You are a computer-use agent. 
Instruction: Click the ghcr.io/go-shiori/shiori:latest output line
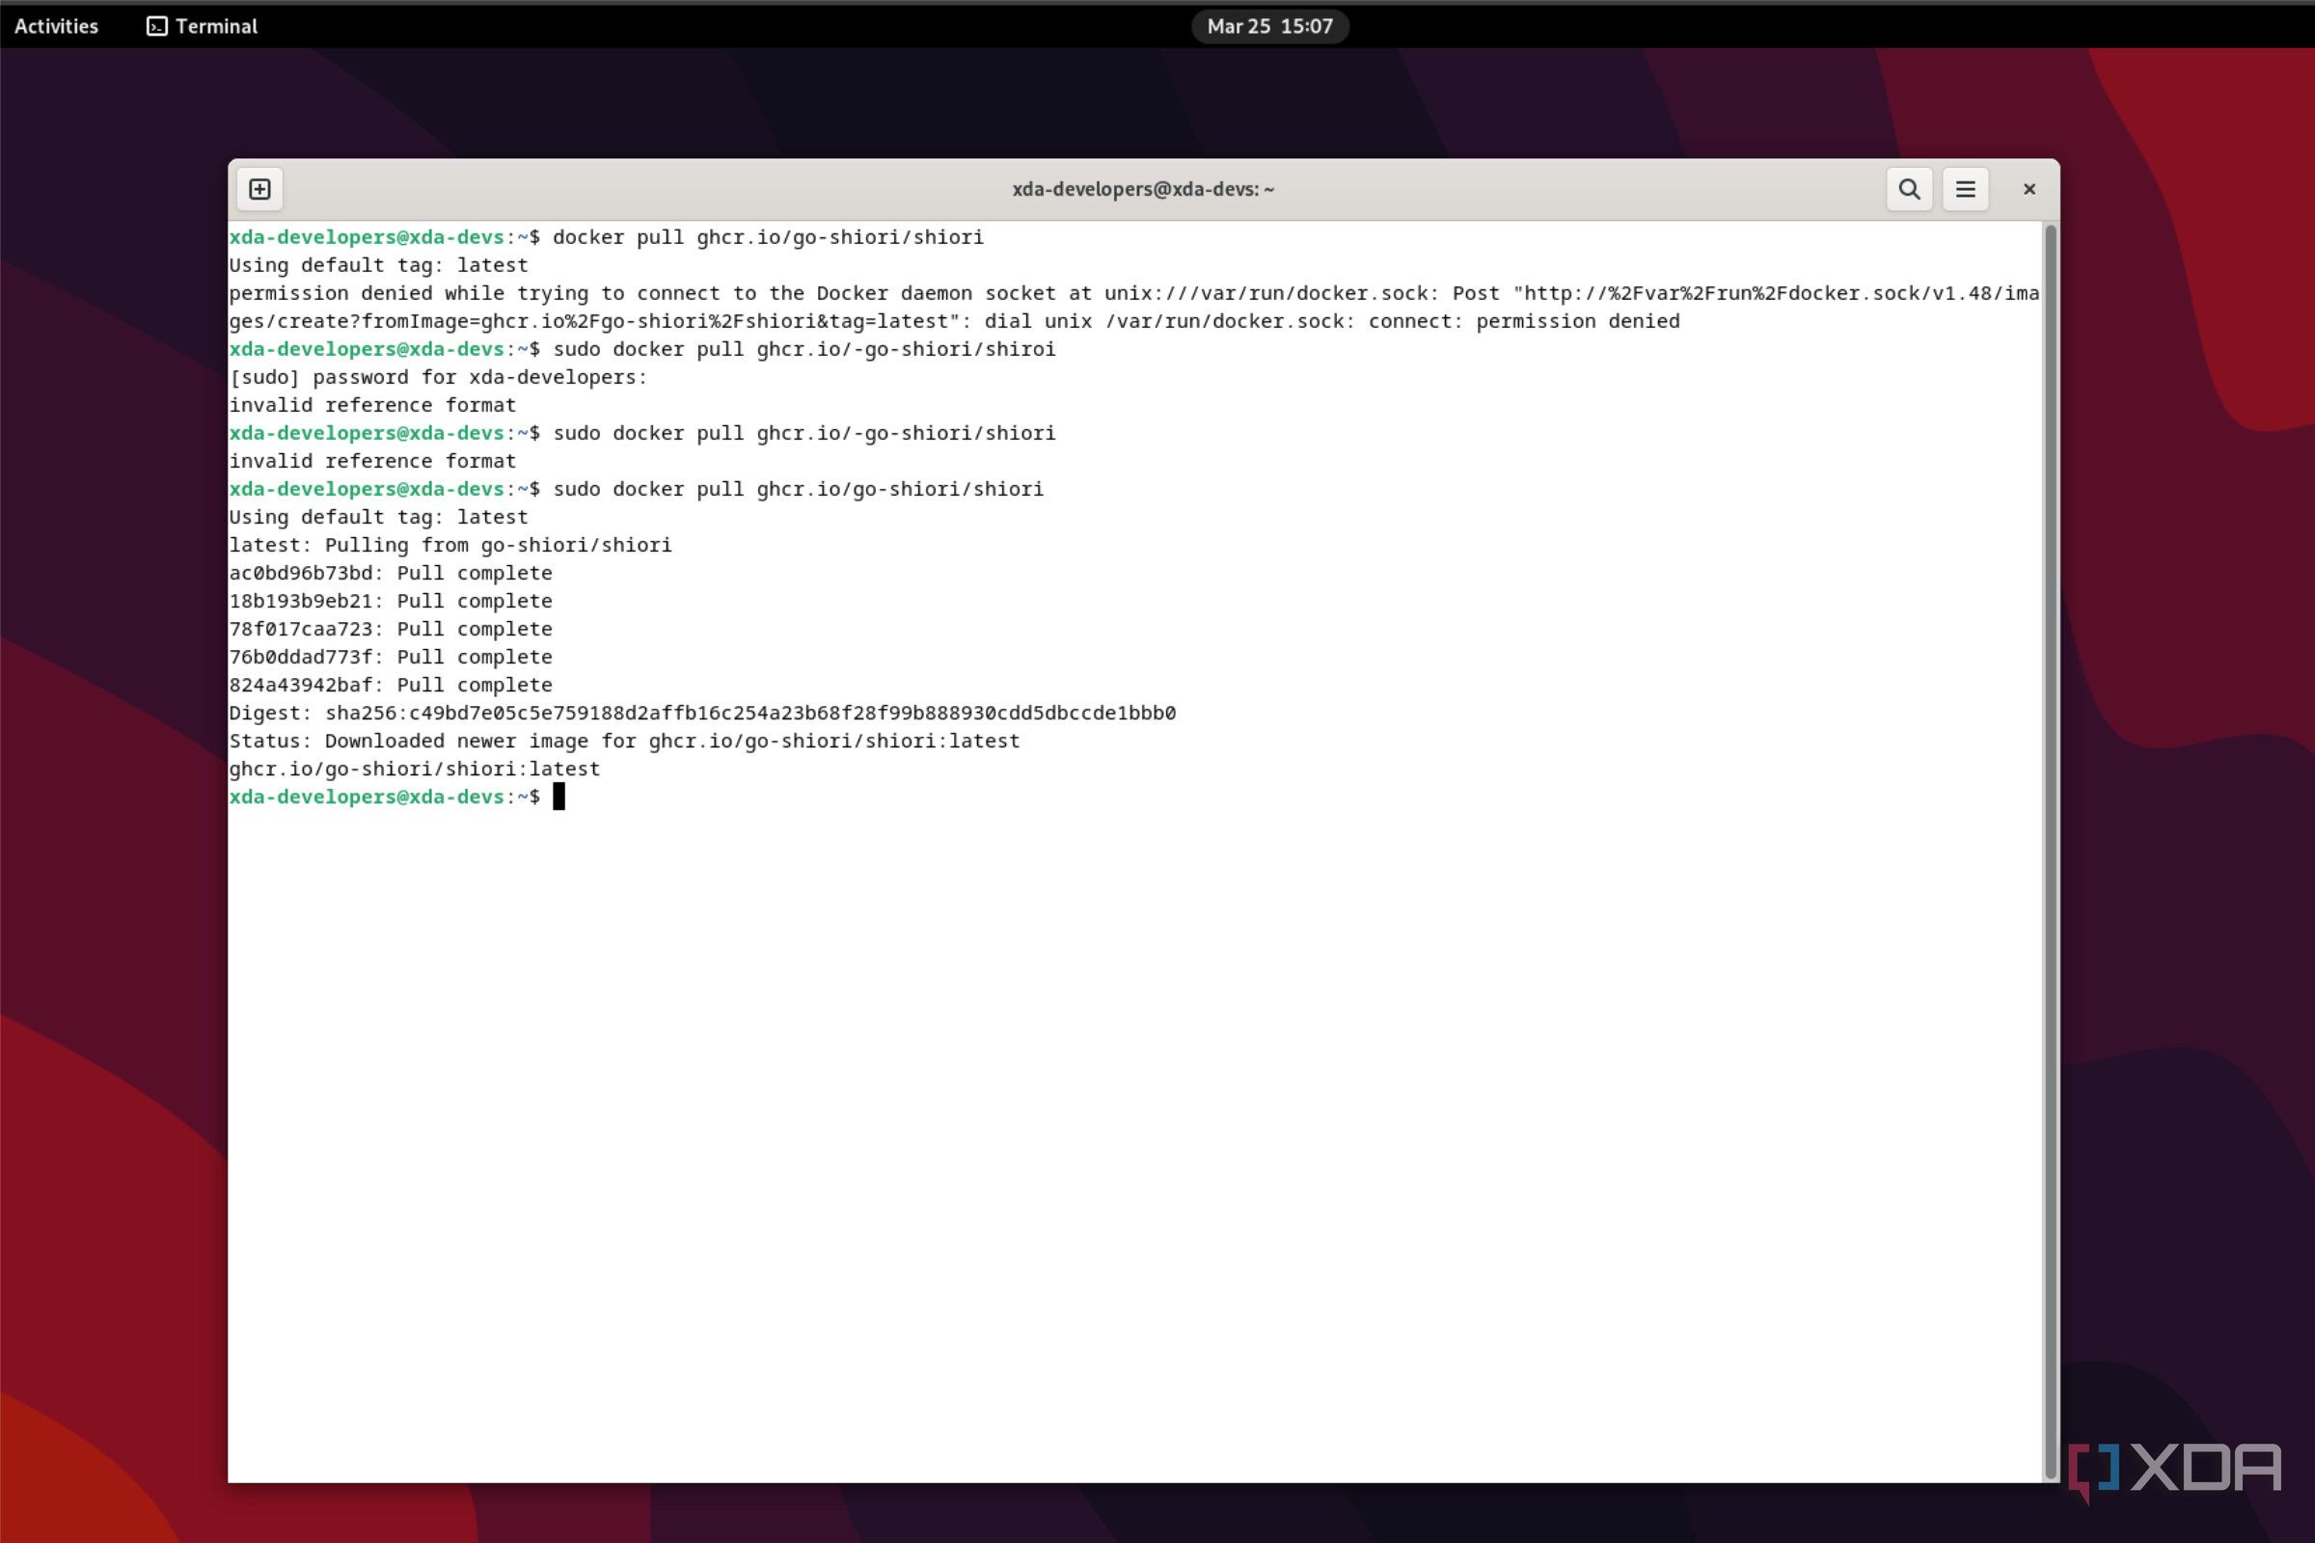coord(414,769)
